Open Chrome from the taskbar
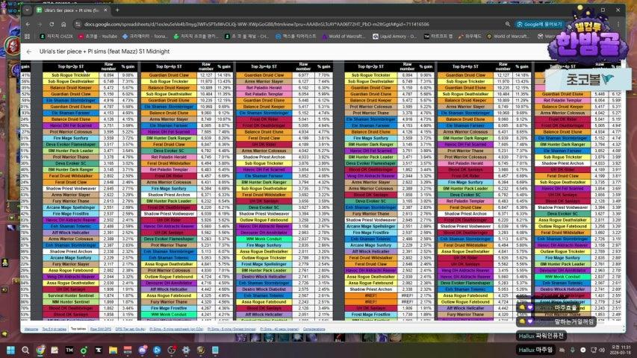Image resolution: width=637 pixels, height=358 pixels. pyautogui.click(x=40, y=350)
